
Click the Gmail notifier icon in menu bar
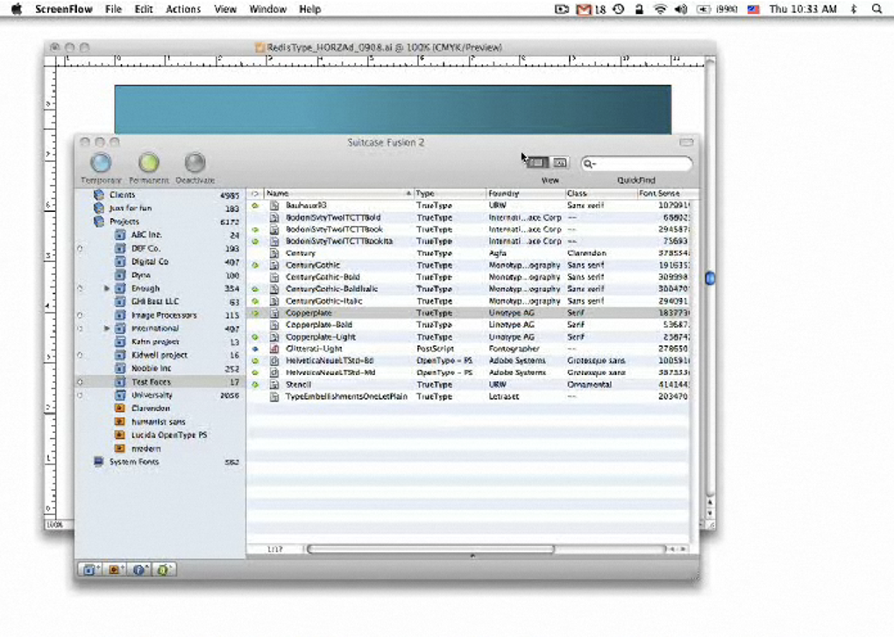[x=584, y=9]
